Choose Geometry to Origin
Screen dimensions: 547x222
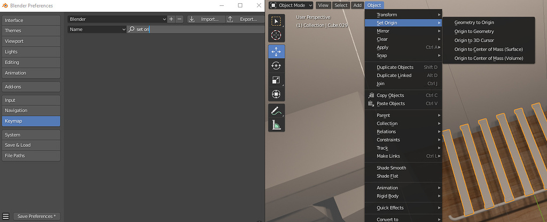[x=488, y=22]
